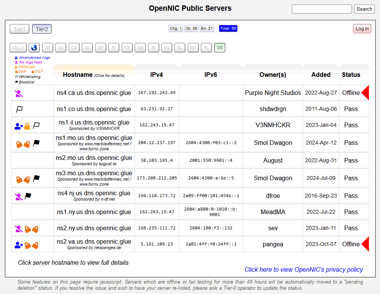The height and width of the screenshot is (294, 380).
Task: Click the Log in button
Action: (x=362, y=28)
